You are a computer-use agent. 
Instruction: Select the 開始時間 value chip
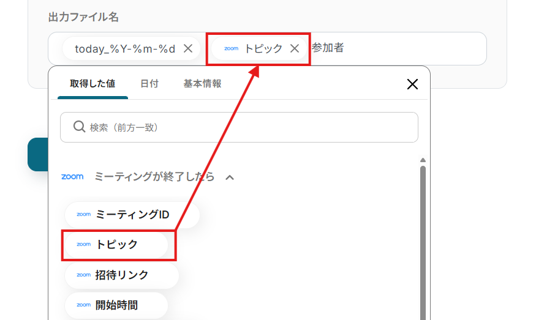(116, 305)
